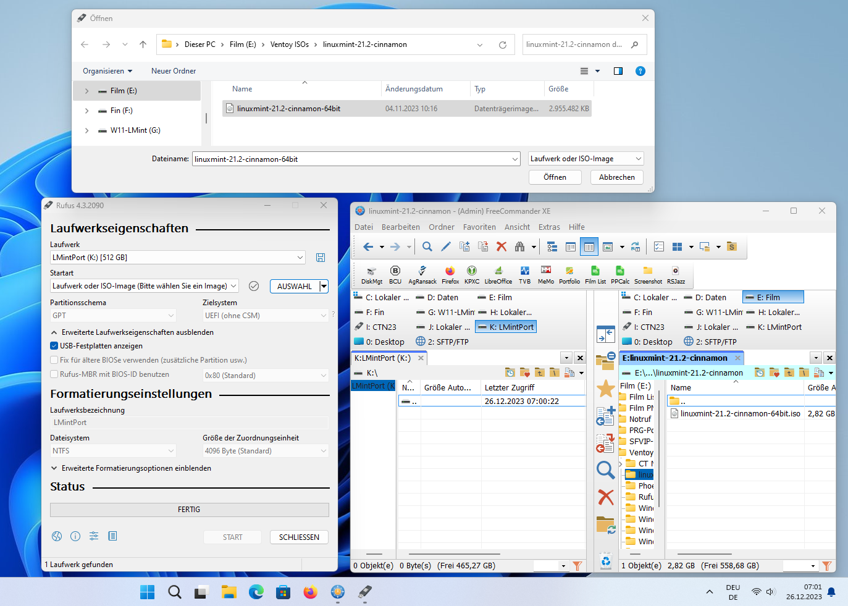Viewport: 848px width, 606px height.
Task: Open the Datei menu in FreeCommander
Action: coord(364,227)
